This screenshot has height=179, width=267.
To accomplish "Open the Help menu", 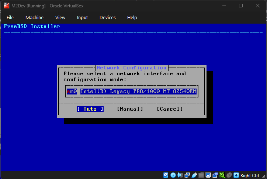I will click(x=132, y=17).
